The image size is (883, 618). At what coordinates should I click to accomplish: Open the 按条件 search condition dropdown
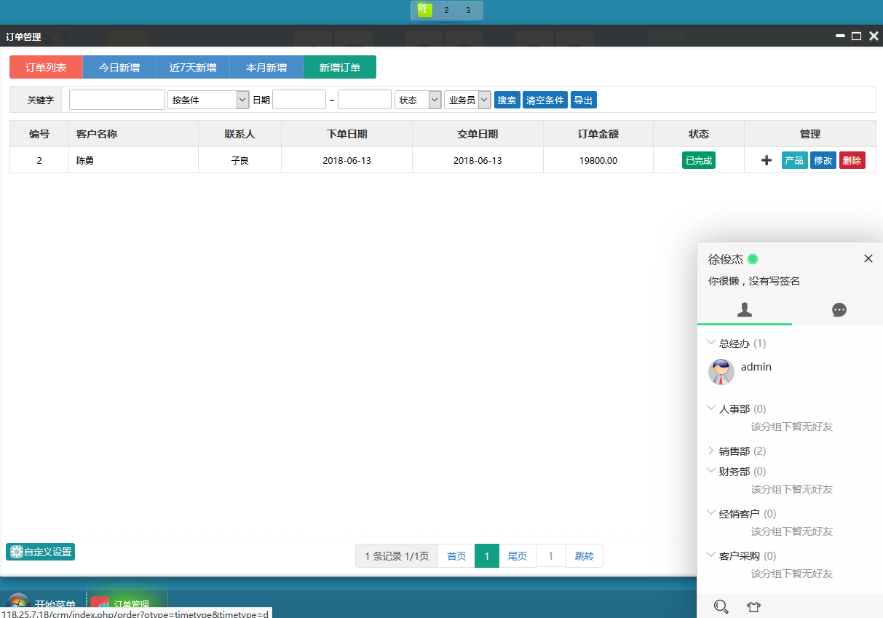pos(208,100)
